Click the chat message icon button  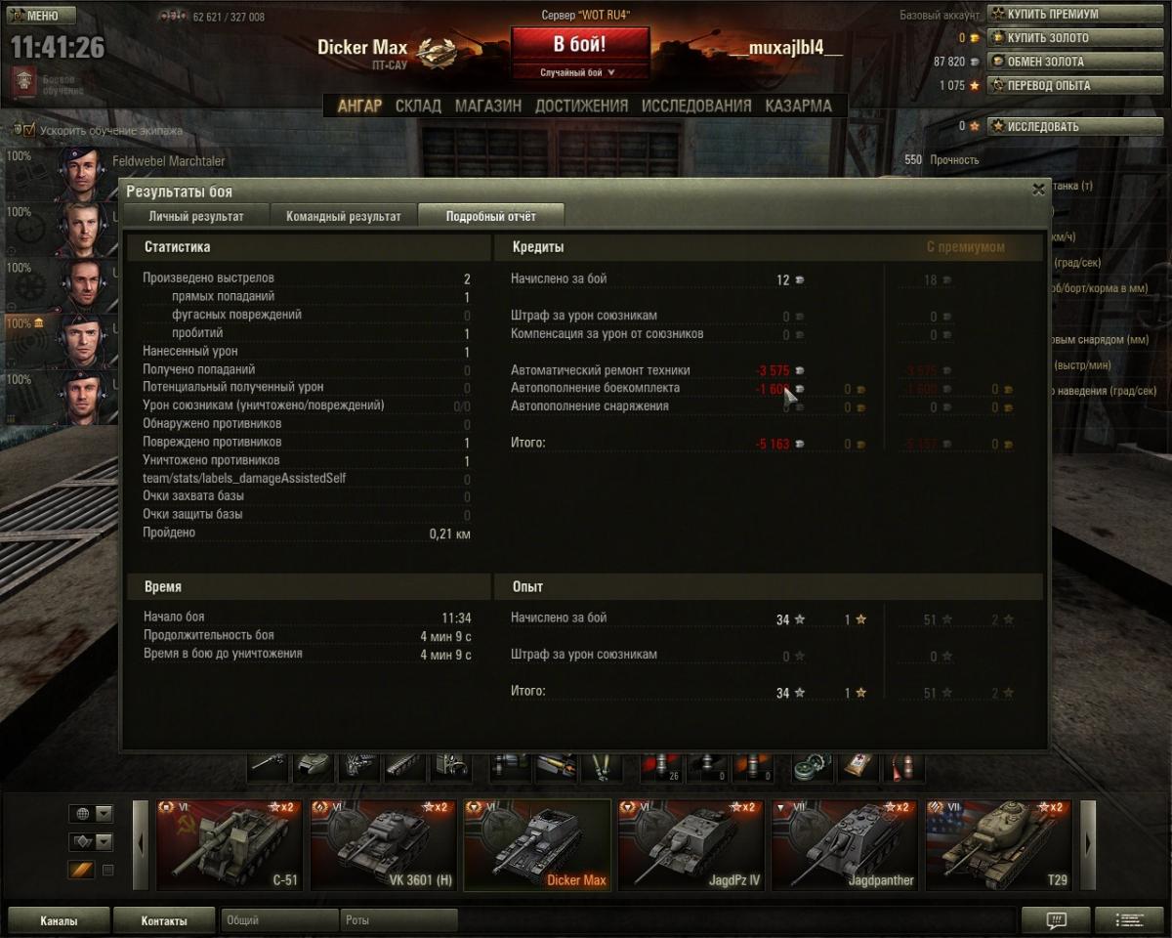coord(1056,919)
